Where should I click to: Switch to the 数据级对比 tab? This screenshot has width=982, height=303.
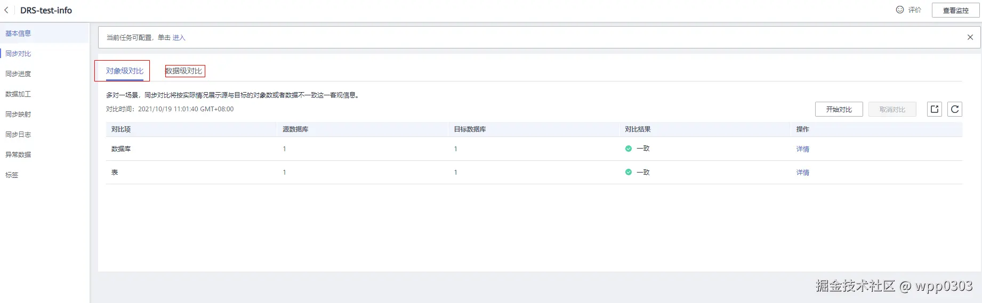(x=184, y=71)
